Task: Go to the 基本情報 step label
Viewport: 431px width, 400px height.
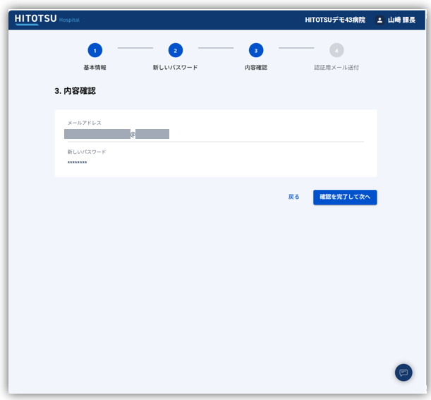Action: [x=95, y=68]
